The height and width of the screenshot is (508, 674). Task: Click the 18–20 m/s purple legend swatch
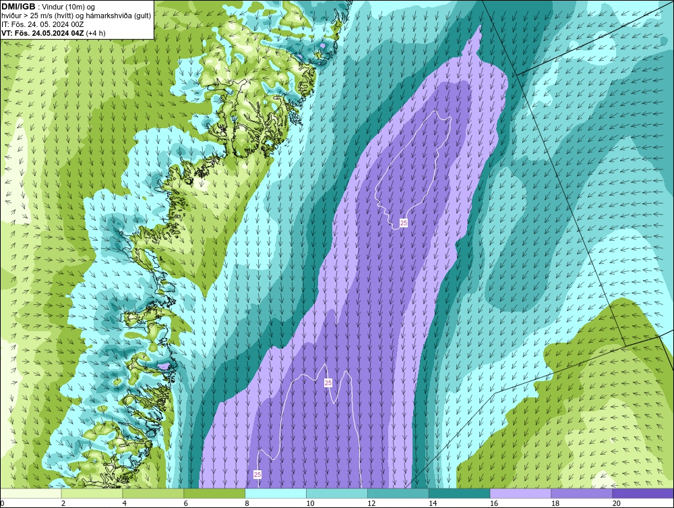pos(582,493)
